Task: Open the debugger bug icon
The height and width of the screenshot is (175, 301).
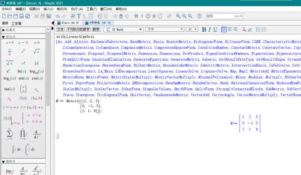Action: (154, 16)
